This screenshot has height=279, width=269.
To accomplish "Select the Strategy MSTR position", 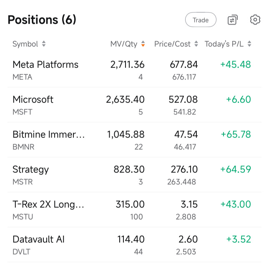I will tap(30, 170).
